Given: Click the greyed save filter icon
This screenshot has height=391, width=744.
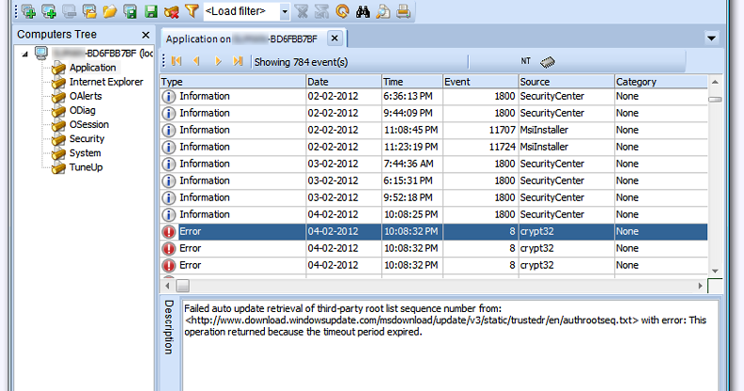Looking at the screenshot, I should pyautogui.click(x=321, y=11).
